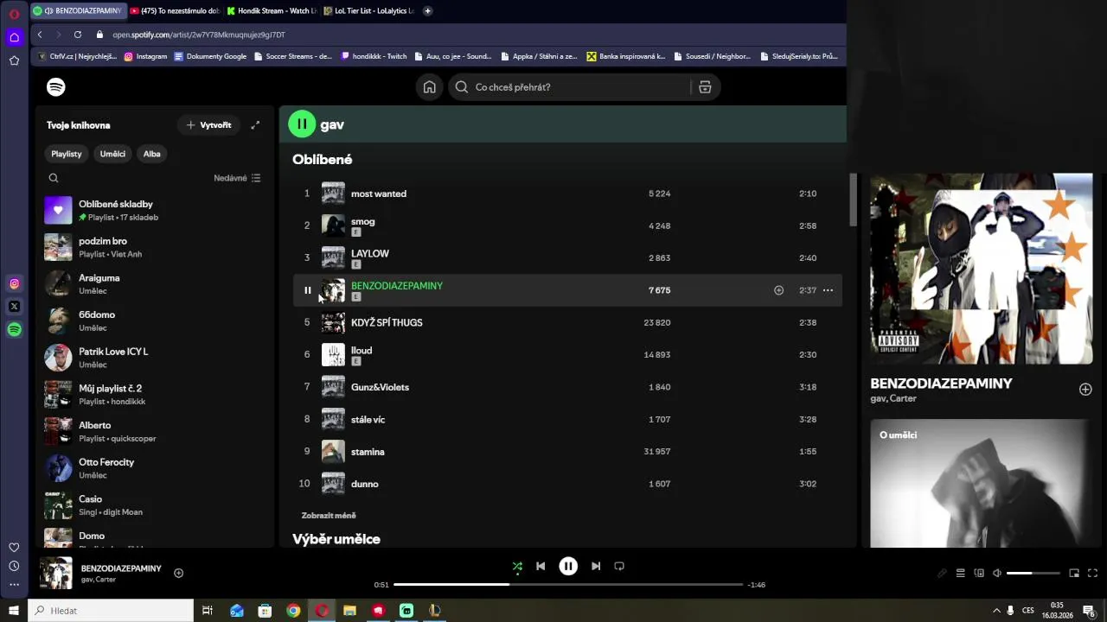Toggle repeat mode in player
1107x622 pixels.
(619, 567)
